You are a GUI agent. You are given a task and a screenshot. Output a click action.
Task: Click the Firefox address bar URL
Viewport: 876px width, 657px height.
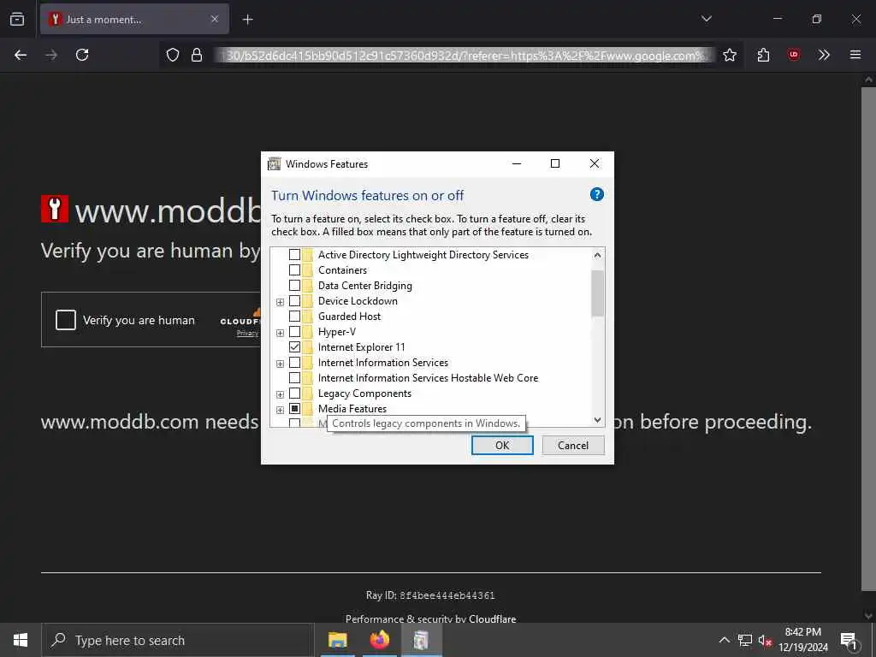(464, 55)
